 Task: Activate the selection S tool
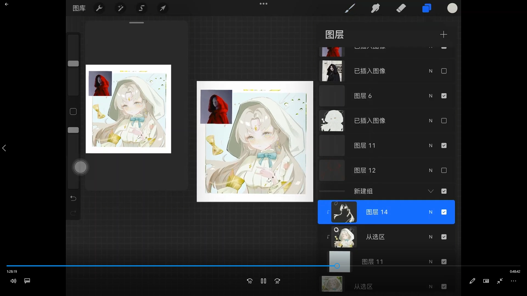pyautogui.click(x=142, y=8)
